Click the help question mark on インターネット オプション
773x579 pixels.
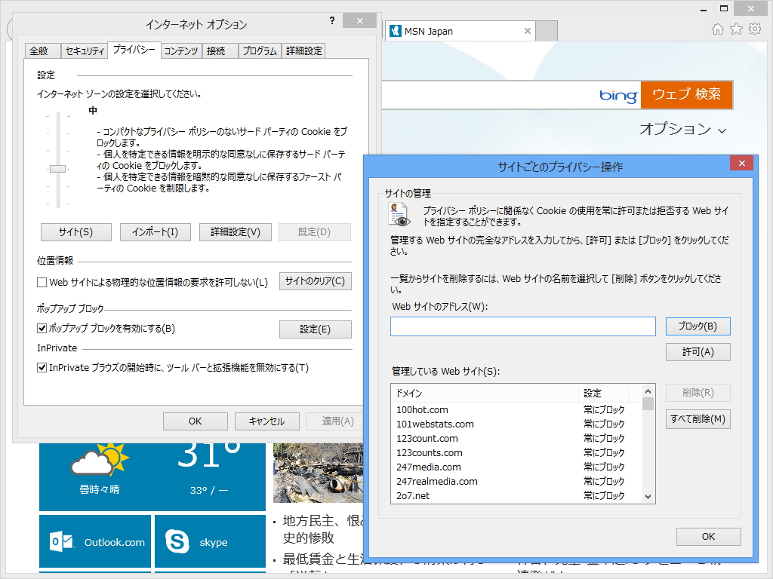pyautogui.click(x=332, y=21)
